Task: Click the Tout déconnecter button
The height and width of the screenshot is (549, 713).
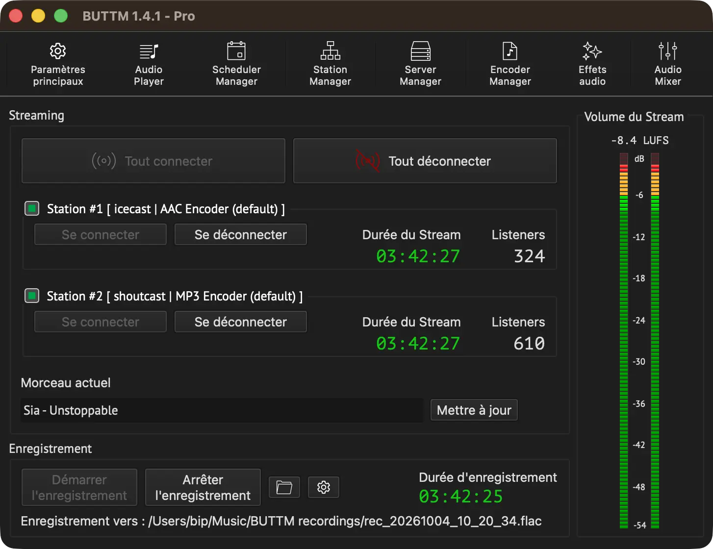Action: 425,161
